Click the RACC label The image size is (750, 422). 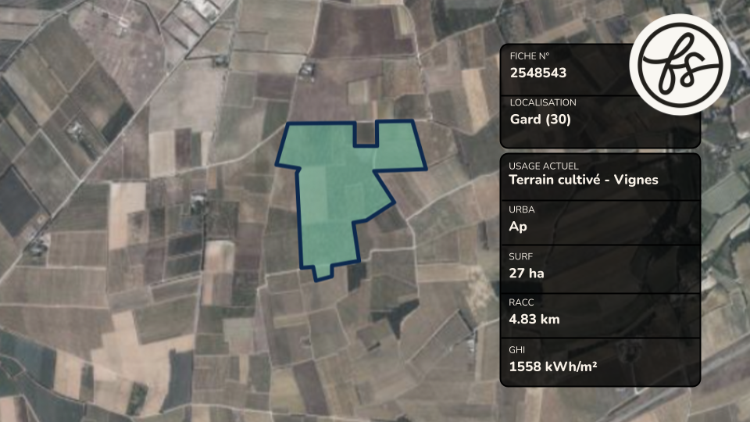point(521,302)
